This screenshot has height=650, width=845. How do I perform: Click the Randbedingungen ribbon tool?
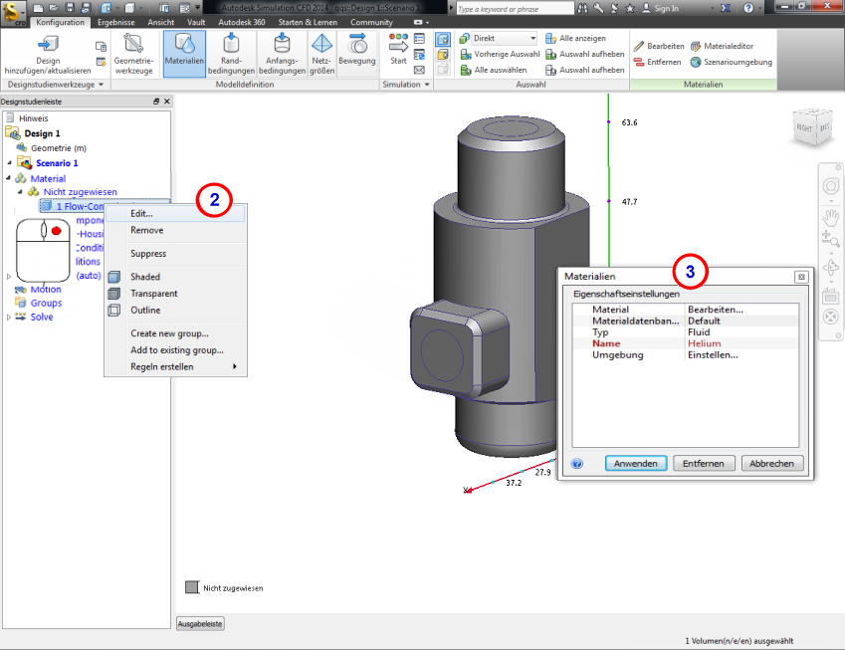(231, 54)
